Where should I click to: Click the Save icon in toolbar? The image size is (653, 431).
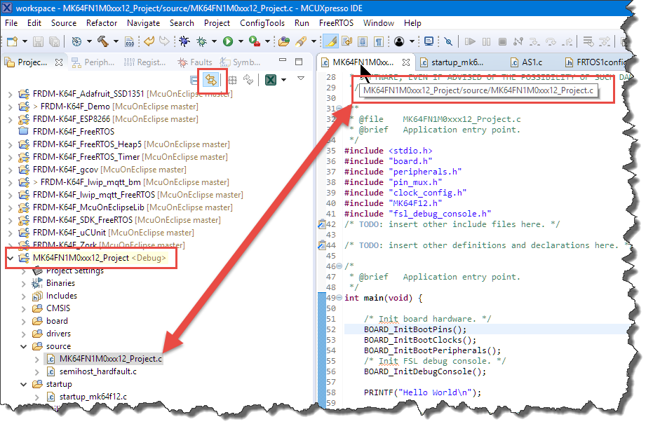(37, 42)
